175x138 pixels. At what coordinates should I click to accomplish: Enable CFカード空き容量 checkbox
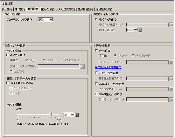coord(96,73)
